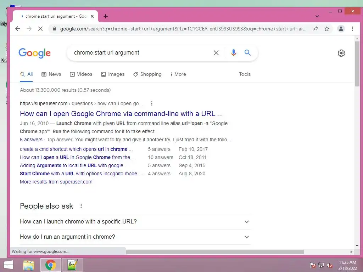The height and width of the screenshot is (272, 363).
Task: Click the scroll-up arrow on vertical scrollbar
Action: point(357,39)
